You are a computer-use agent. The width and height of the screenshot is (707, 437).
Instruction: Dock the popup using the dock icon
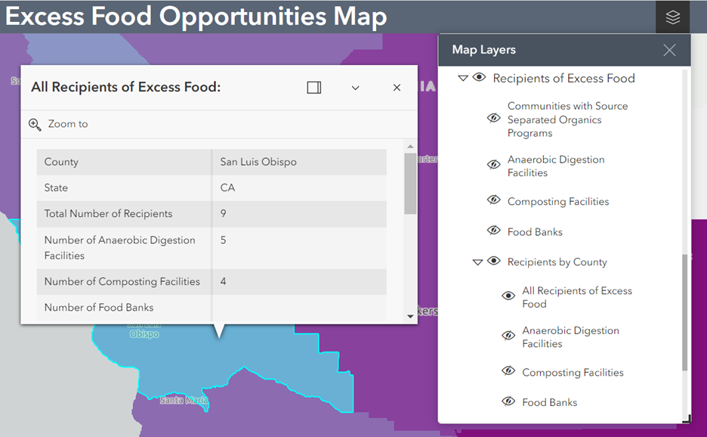313,87
